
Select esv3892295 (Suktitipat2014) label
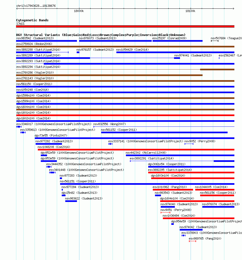pyautogui.click(x=170, y=170)
